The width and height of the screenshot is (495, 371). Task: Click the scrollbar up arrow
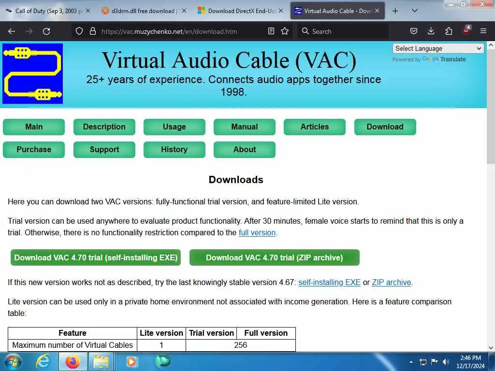[x=491, y=45]
